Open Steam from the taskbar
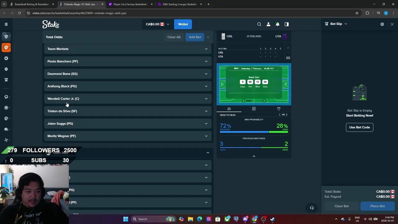398x224 pixels. [272, 219]
